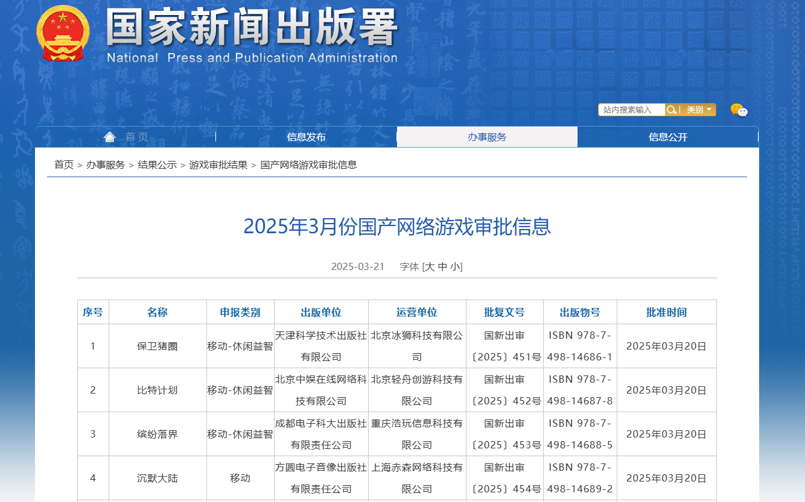Open the 信息公开 navigation tab
Viewport: 805px width, 502px height.
(x=668, y=137)
